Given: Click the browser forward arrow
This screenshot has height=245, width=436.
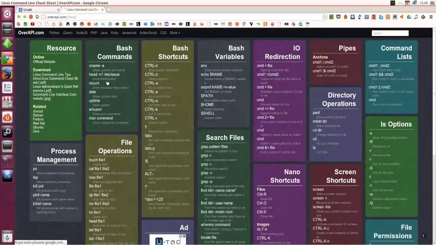Looking at the screenshot, I should pos(25,17).
